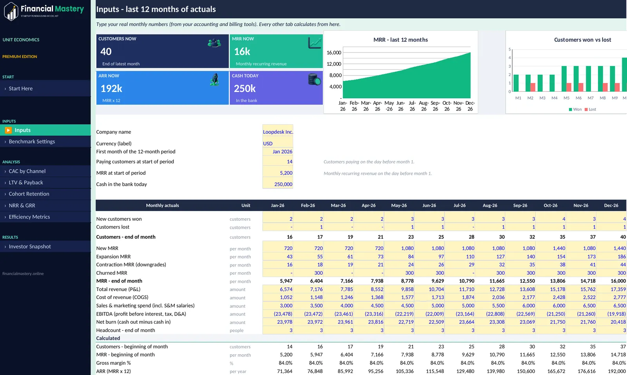
Task: Open the Start Here sheet
Action: click(x=45, y=89)
